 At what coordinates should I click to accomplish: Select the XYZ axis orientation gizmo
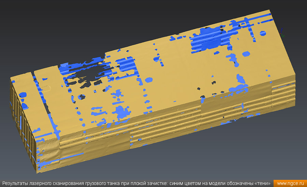[x=282, y=33]
